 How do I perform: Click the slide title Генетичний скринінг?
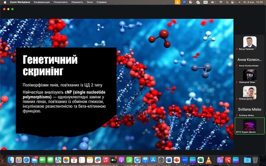(x=50, y=65)
